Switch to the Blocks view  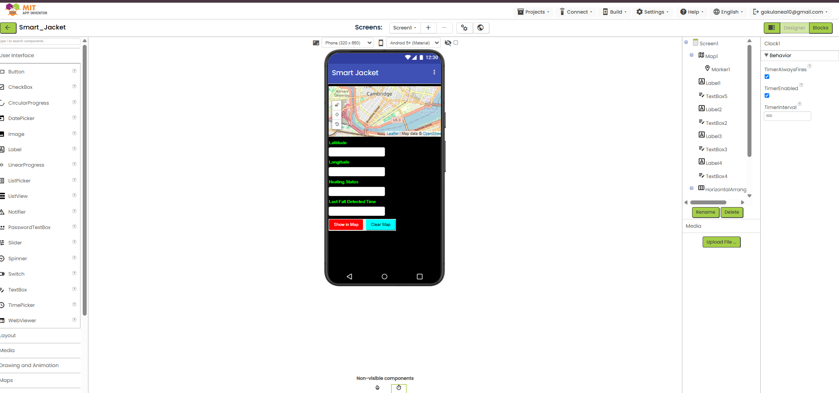pyautogui.click(x=820, y=28)
